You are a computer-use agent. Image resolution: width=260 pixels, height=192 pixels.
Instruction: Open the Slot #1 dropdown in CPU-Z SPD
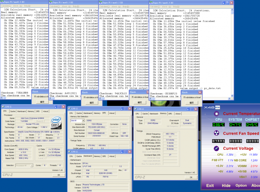click(x=83, y=120)
